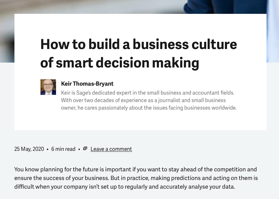Screen dimensions: 279x199
Task: Click the line 'ensure the success of your business'
Action: pos(62,178)
